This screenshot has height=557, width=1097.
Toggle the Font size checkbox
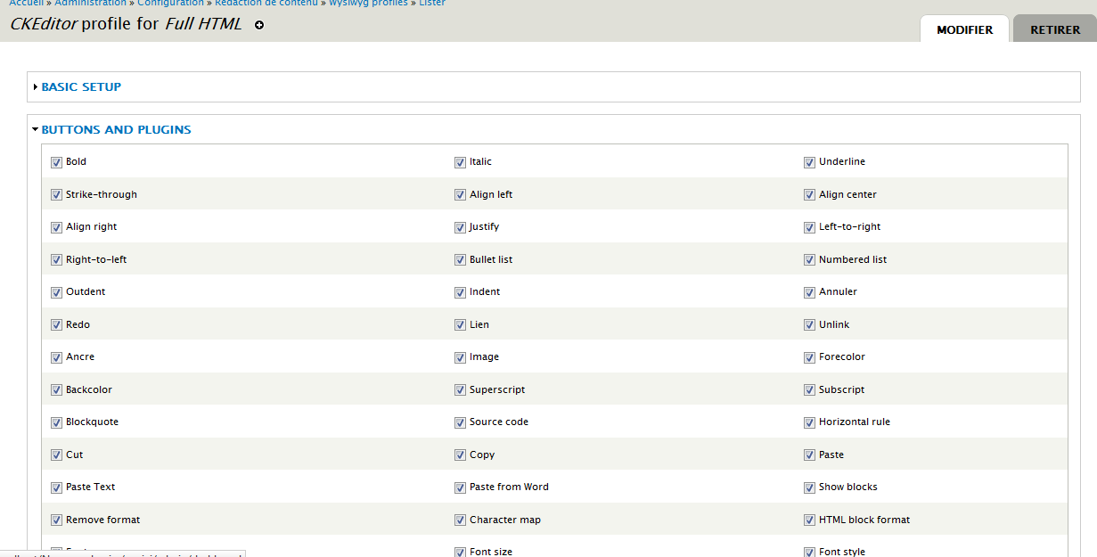pyautogui.click(x=460, y=552)
